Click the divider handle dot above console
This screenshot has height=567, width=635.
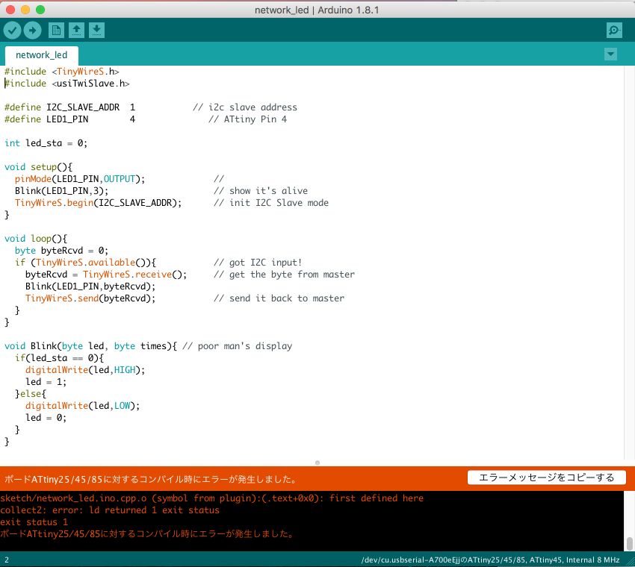(317, 463)
